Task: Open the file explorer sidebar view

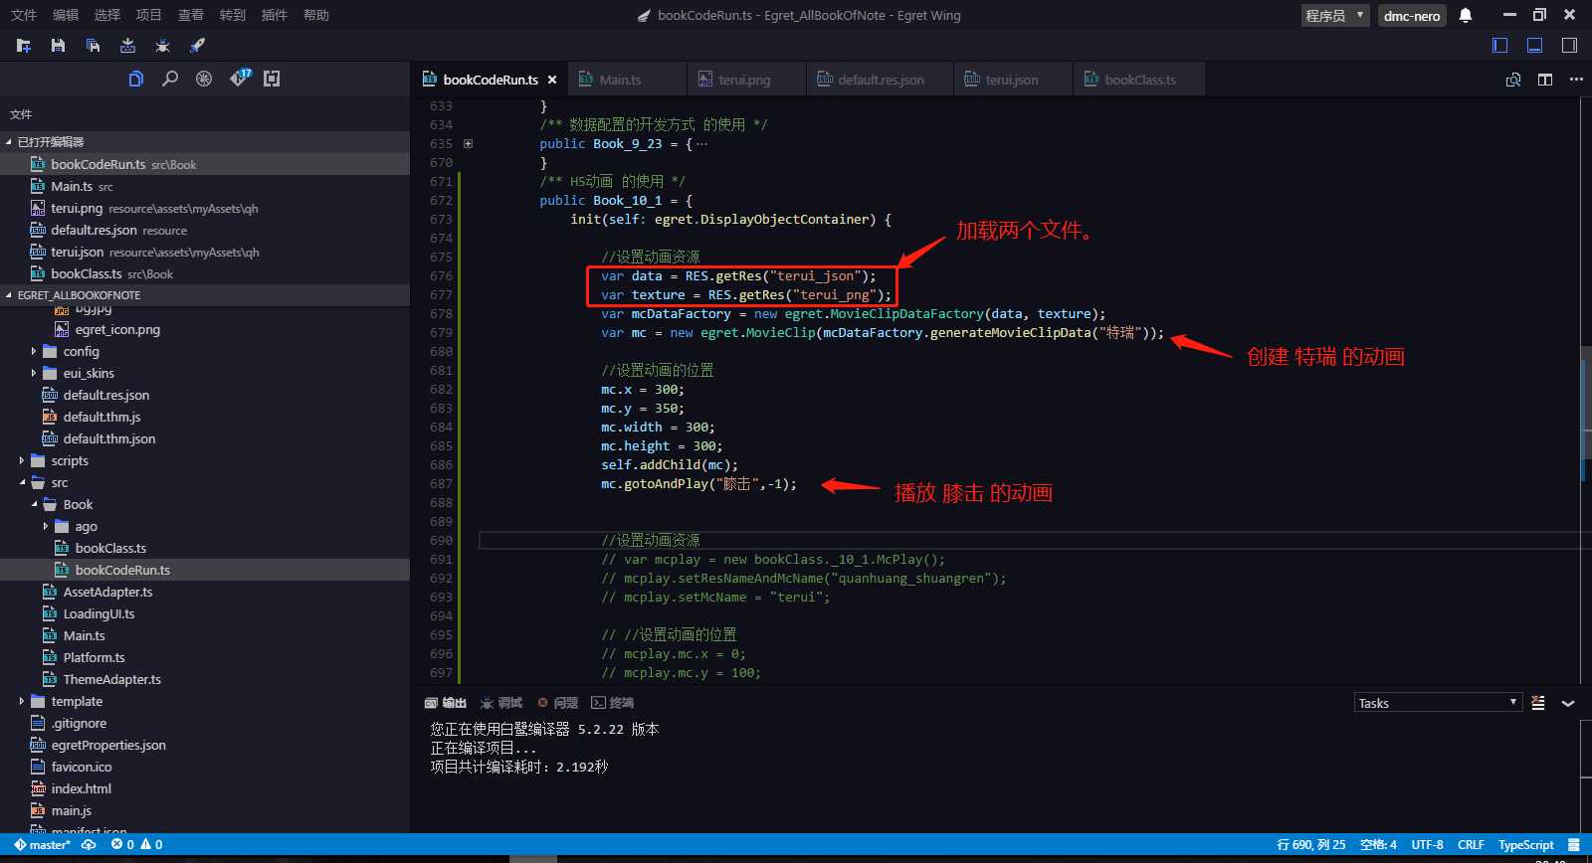Action: click(x=136, y=79)
